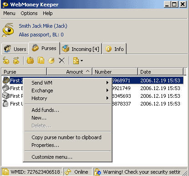Open the Options menu
The width and height of the screenshot is (189, 176).
tap(29, 13)
